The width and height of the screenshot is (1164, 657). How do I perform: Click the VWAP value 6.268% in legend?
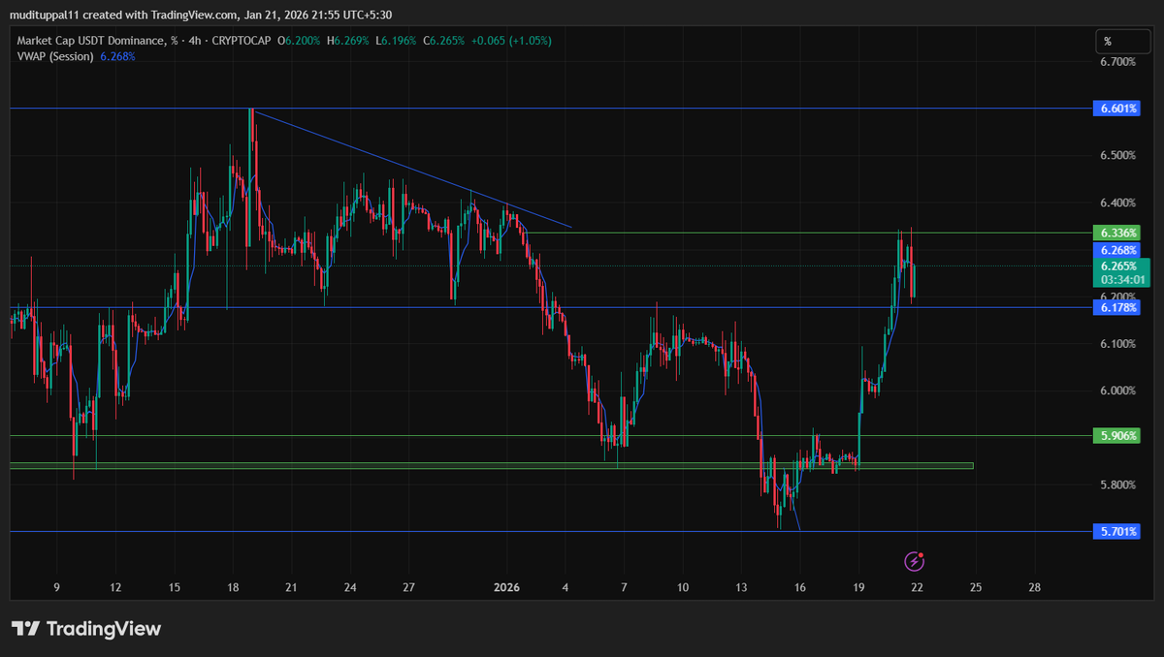coord(117,56)
